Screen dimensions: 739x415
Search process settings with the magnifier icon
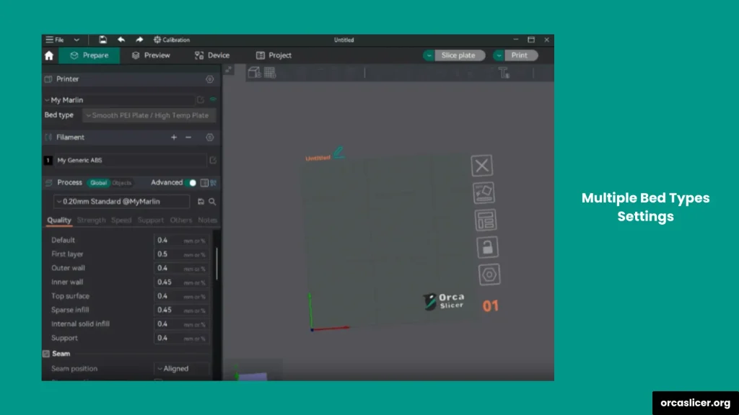[212, 202]
